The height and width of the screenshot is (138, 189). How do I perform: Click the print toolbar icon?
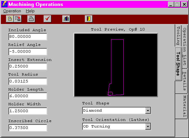click(x=31, y=19)
